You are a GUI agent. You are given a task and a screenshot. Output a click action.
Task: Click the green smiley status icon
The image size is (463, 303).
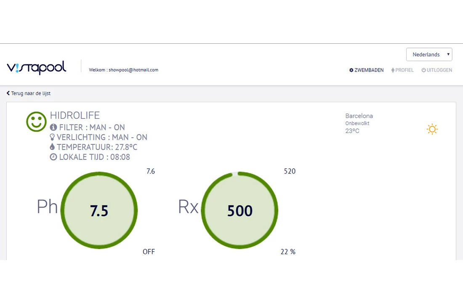tap(36, 122)
